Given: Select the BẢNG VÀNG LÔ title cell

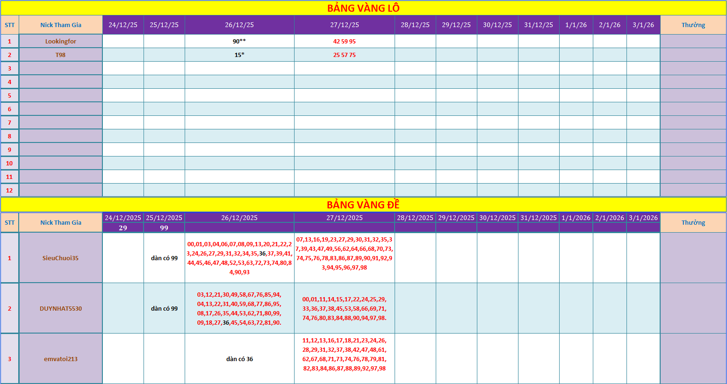Looking at the screenshot, I should point(363,8).
